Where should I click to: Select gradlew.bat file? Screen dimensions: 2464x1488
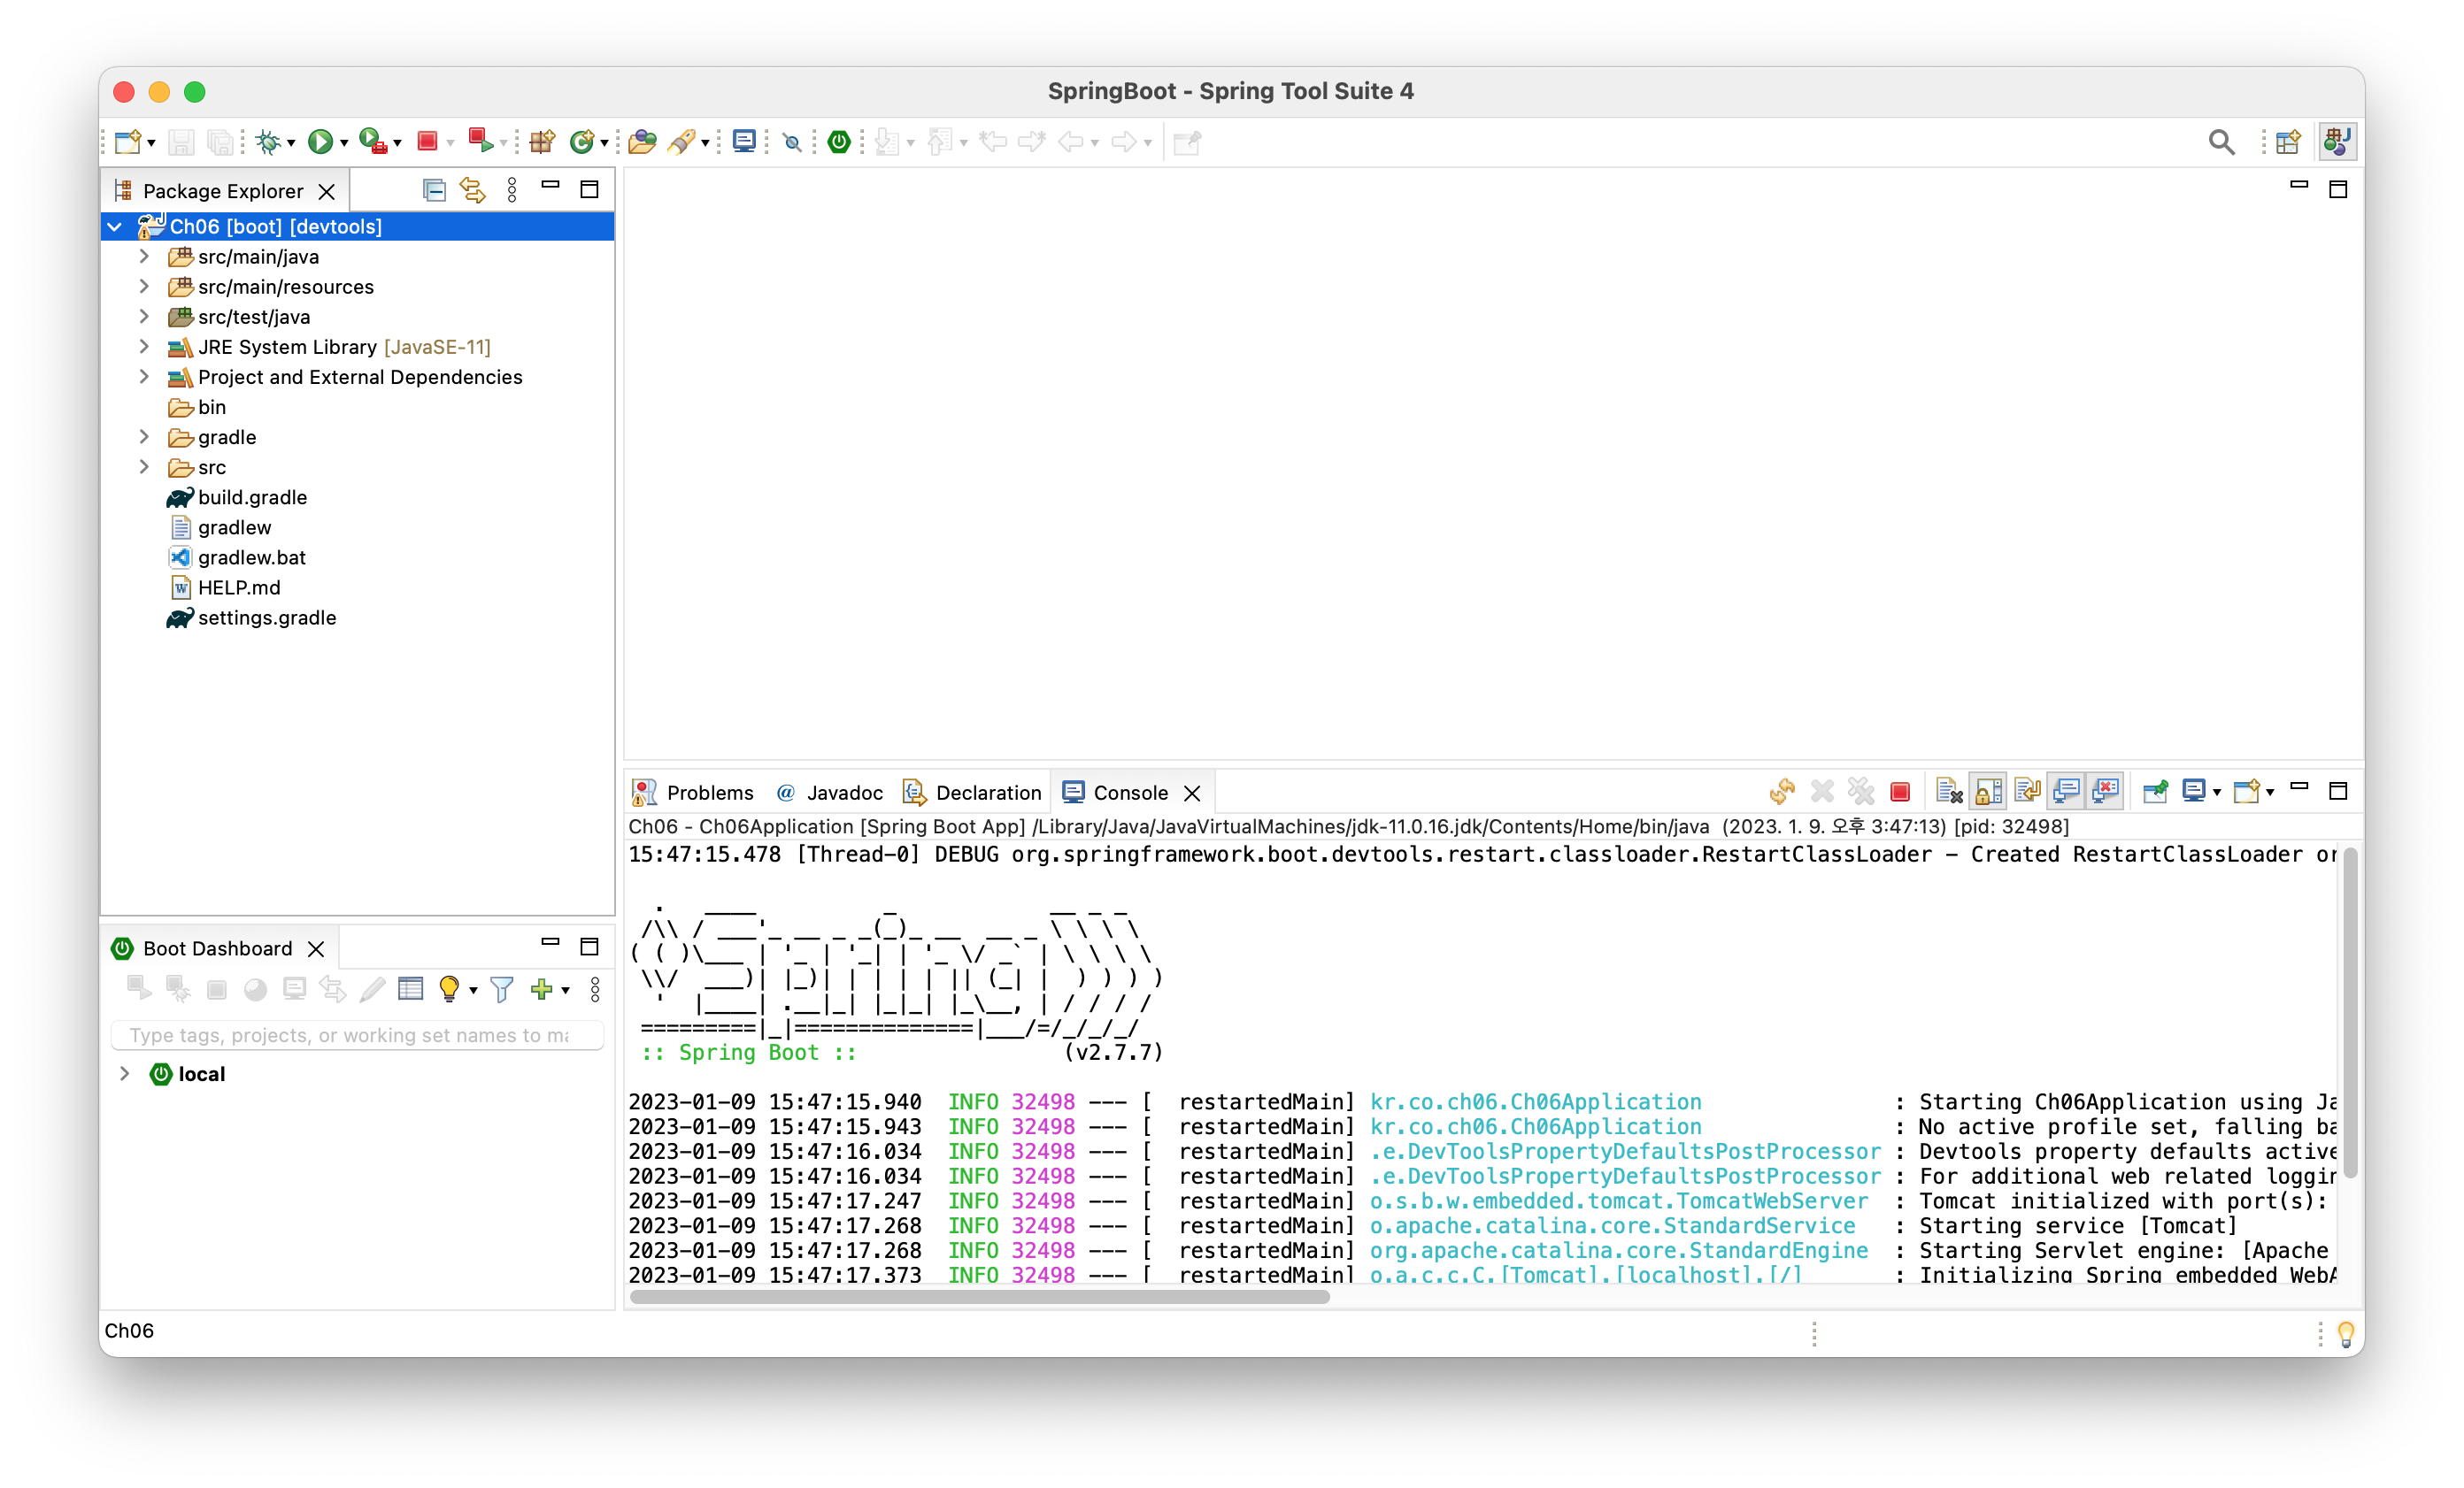[x=252, y=557]
